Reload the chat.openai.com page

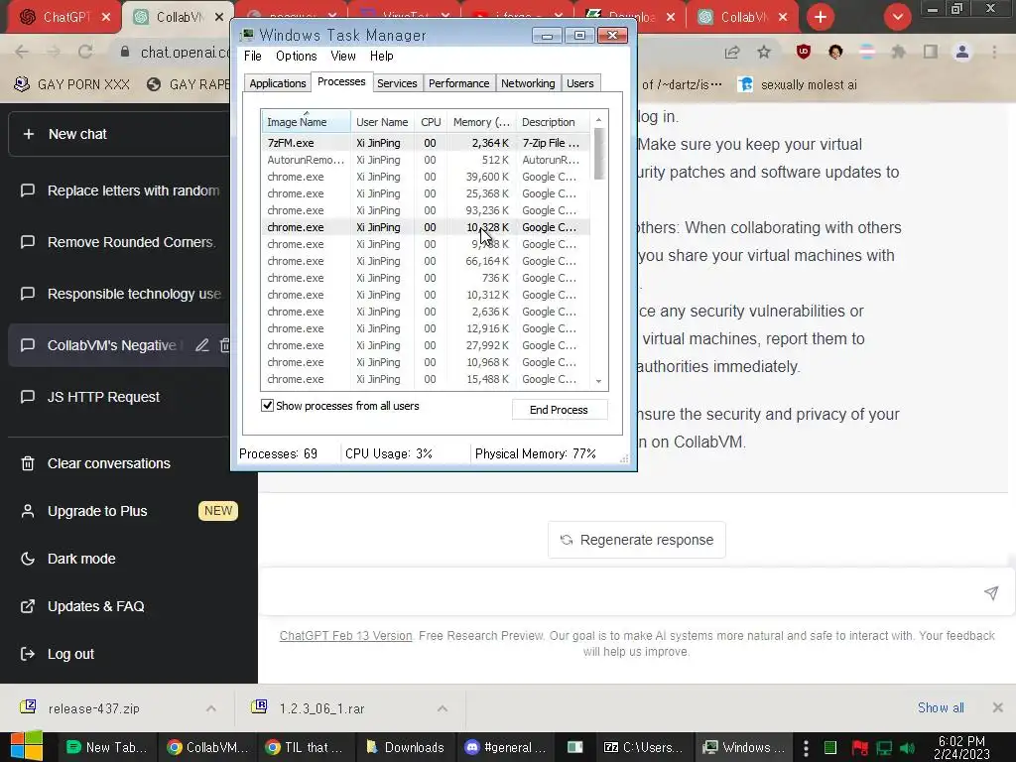[85, 52]
